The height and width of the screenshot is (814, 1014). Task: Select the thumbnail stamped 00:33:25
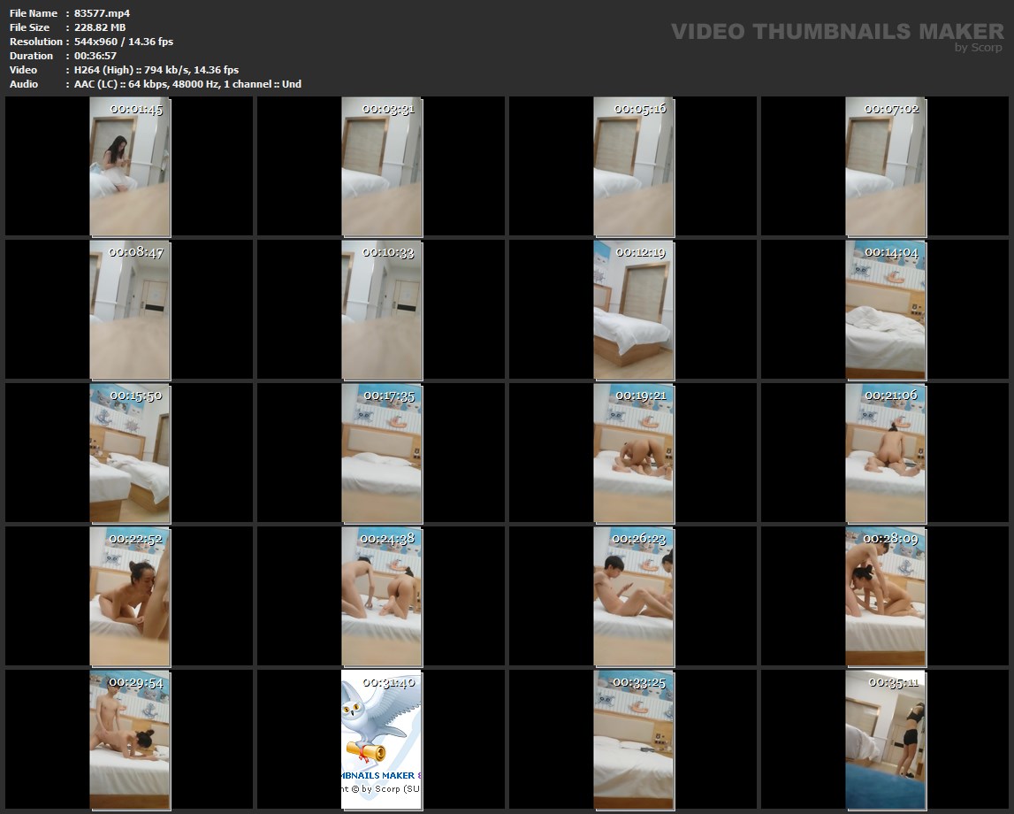[x=634, y=740]
